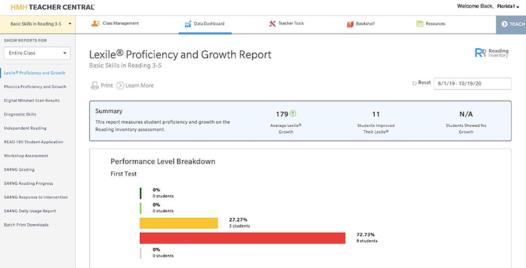526x268 pixels.
Task: Open READ 180 Student Application report
Action: pos(33,142)
